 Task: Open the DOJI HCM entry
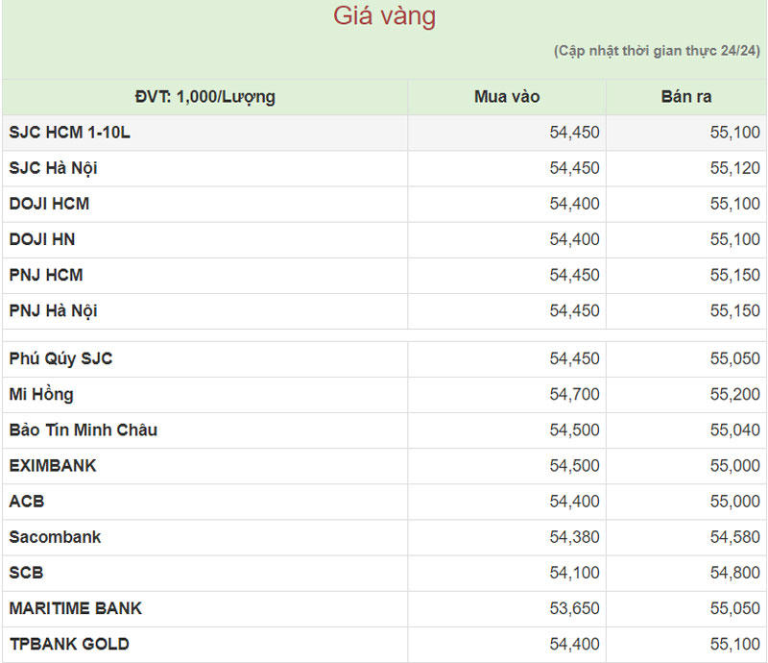[x=49, y=204]
